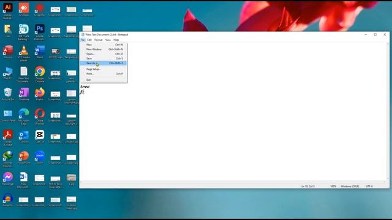Select the Microsoft Edge shortcut

(x=24, y=117)
